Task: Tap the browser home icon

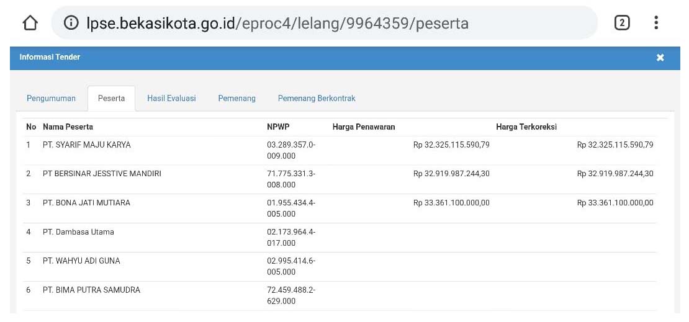Action: [30, 23]
